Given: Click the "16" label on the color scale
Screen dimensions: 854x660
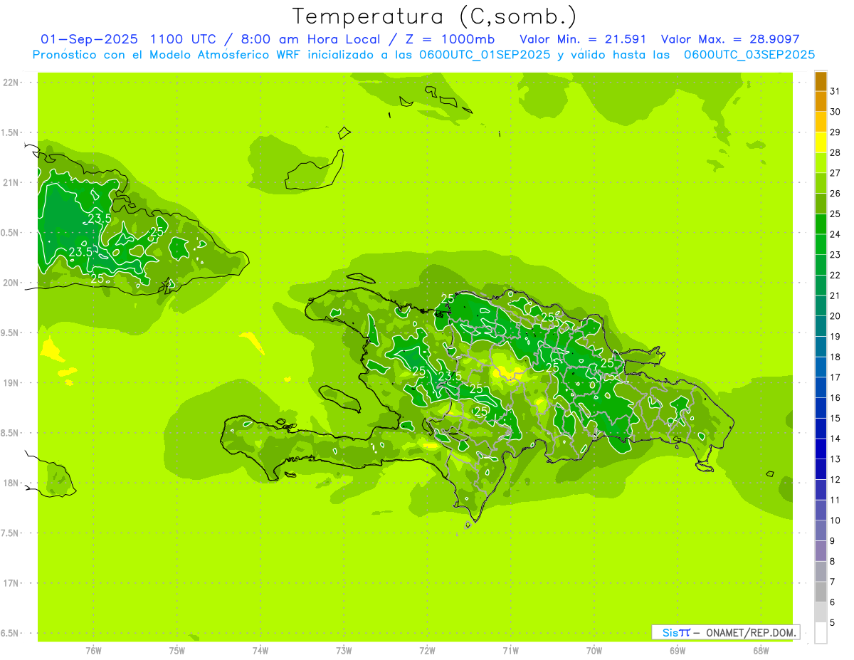Looking at the screenshot, I should [835, 397].
